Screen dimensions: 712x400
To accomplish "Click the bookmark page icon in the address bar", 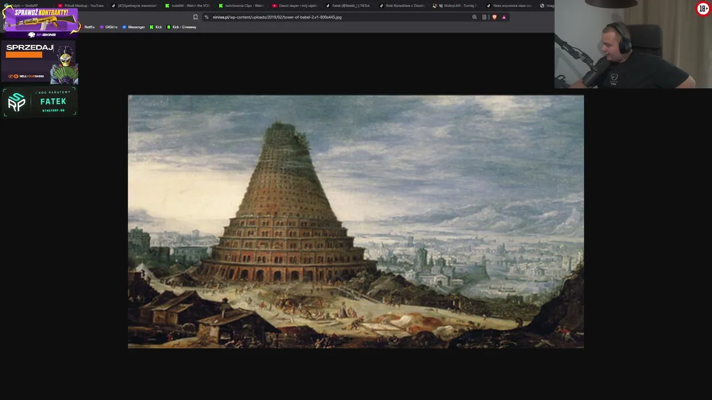I will coord(195,17).
